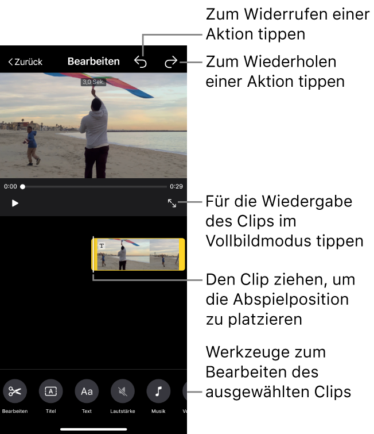This screenshot has width=374, height=434.
Task: Click the 3,0 Sek. duration label
Action: point(93,82)
